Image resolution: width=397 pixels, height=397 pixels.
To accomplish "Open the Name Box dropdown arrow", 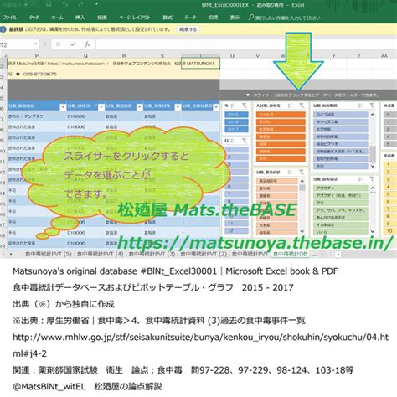I will [x=36, y=44].
